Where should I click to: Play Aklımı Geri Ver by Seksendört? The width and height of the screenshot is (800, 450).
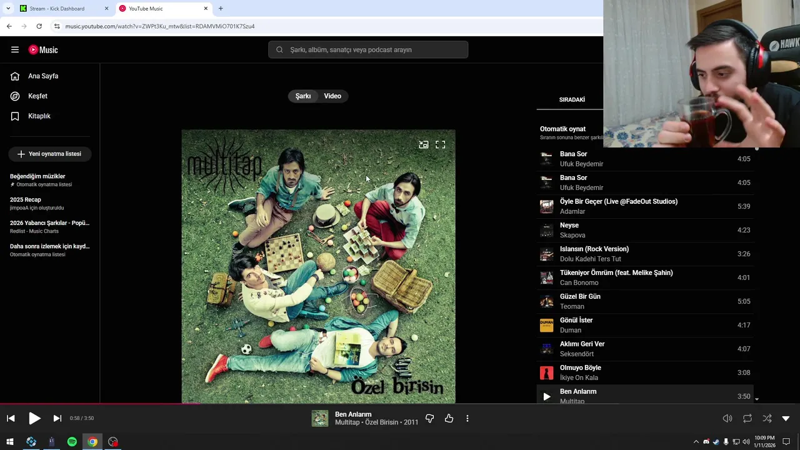[x=645, y=349]
